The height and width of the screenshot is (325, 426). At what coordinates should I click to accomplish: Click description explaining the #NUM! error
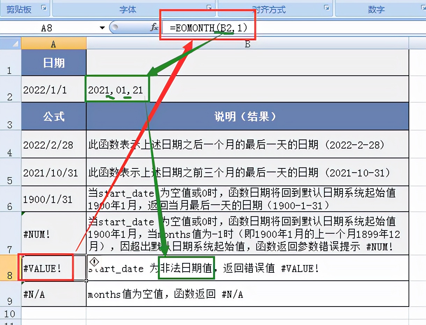pos(247,233)
